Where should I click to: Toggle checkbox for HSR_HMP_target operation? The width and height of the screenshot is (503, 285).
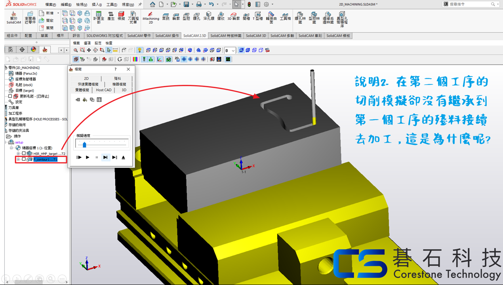coord(24,154)
